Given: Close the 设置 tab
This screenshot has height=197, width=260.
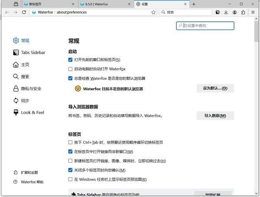Looking at the screenshot, I should point(185,4).
